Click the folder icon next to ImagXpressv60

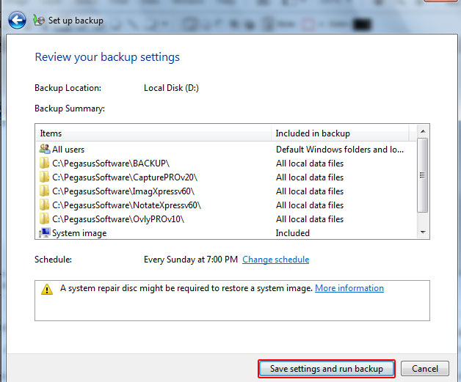pos(44,191)
